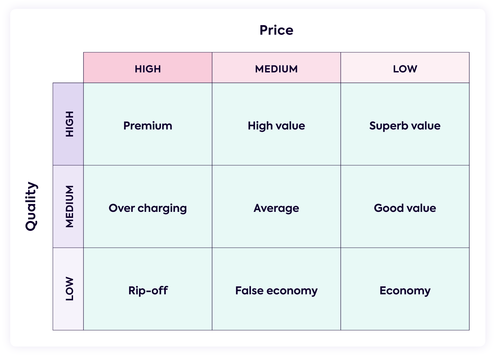
Task: Select the HIGH price column header
Action: tap(148, 69)
